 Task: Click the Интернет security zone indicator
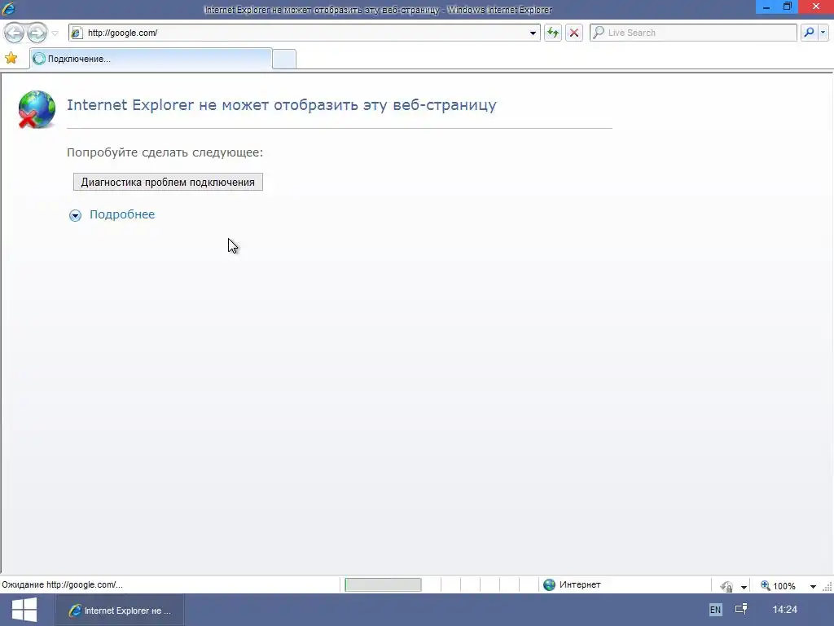[x=572, y=584]
